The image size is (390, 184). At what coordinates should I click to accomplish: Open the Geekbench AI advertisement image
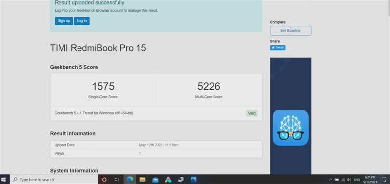(290, 116)
